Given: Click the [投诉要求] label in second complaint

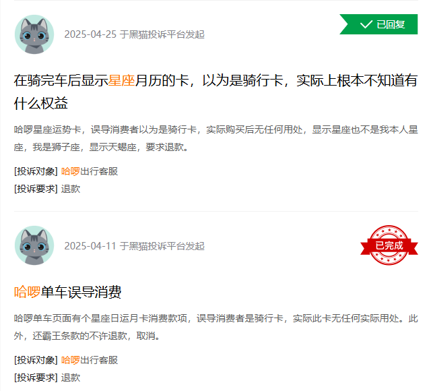Looking at the screenshot, I should click(36, 378).
